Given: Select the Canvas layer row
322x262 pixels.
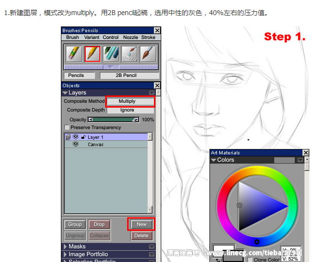Looking at the screenshot, I should [x=106, y=144].
